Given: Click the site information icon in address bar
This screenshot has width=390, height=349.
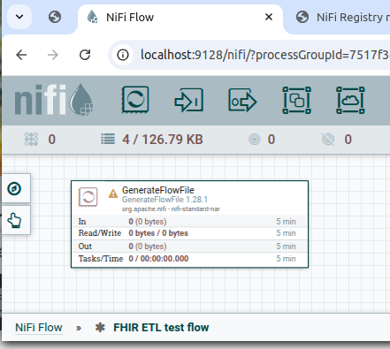Looking at the screenshot, I should pos(123,55).
